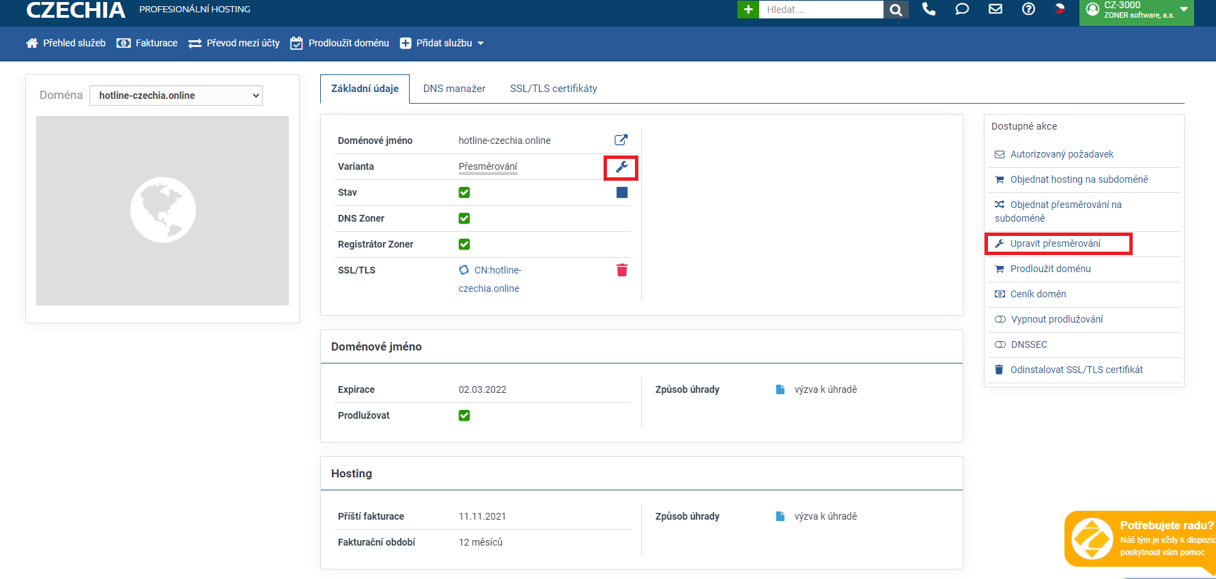Toggle the DNS Zoner checkbox

click(464, 218)
